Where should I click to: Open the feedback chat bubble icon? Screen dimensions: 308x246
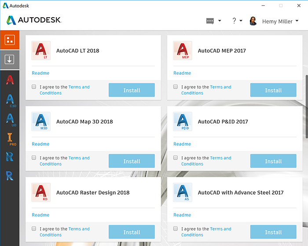coord(210,21)
